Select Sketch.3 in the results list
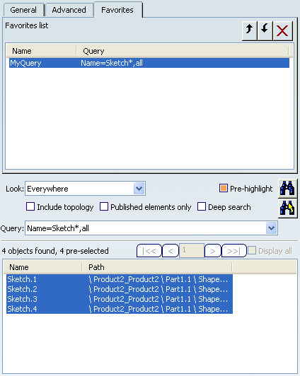300x376 pixels. pos(120,299)
